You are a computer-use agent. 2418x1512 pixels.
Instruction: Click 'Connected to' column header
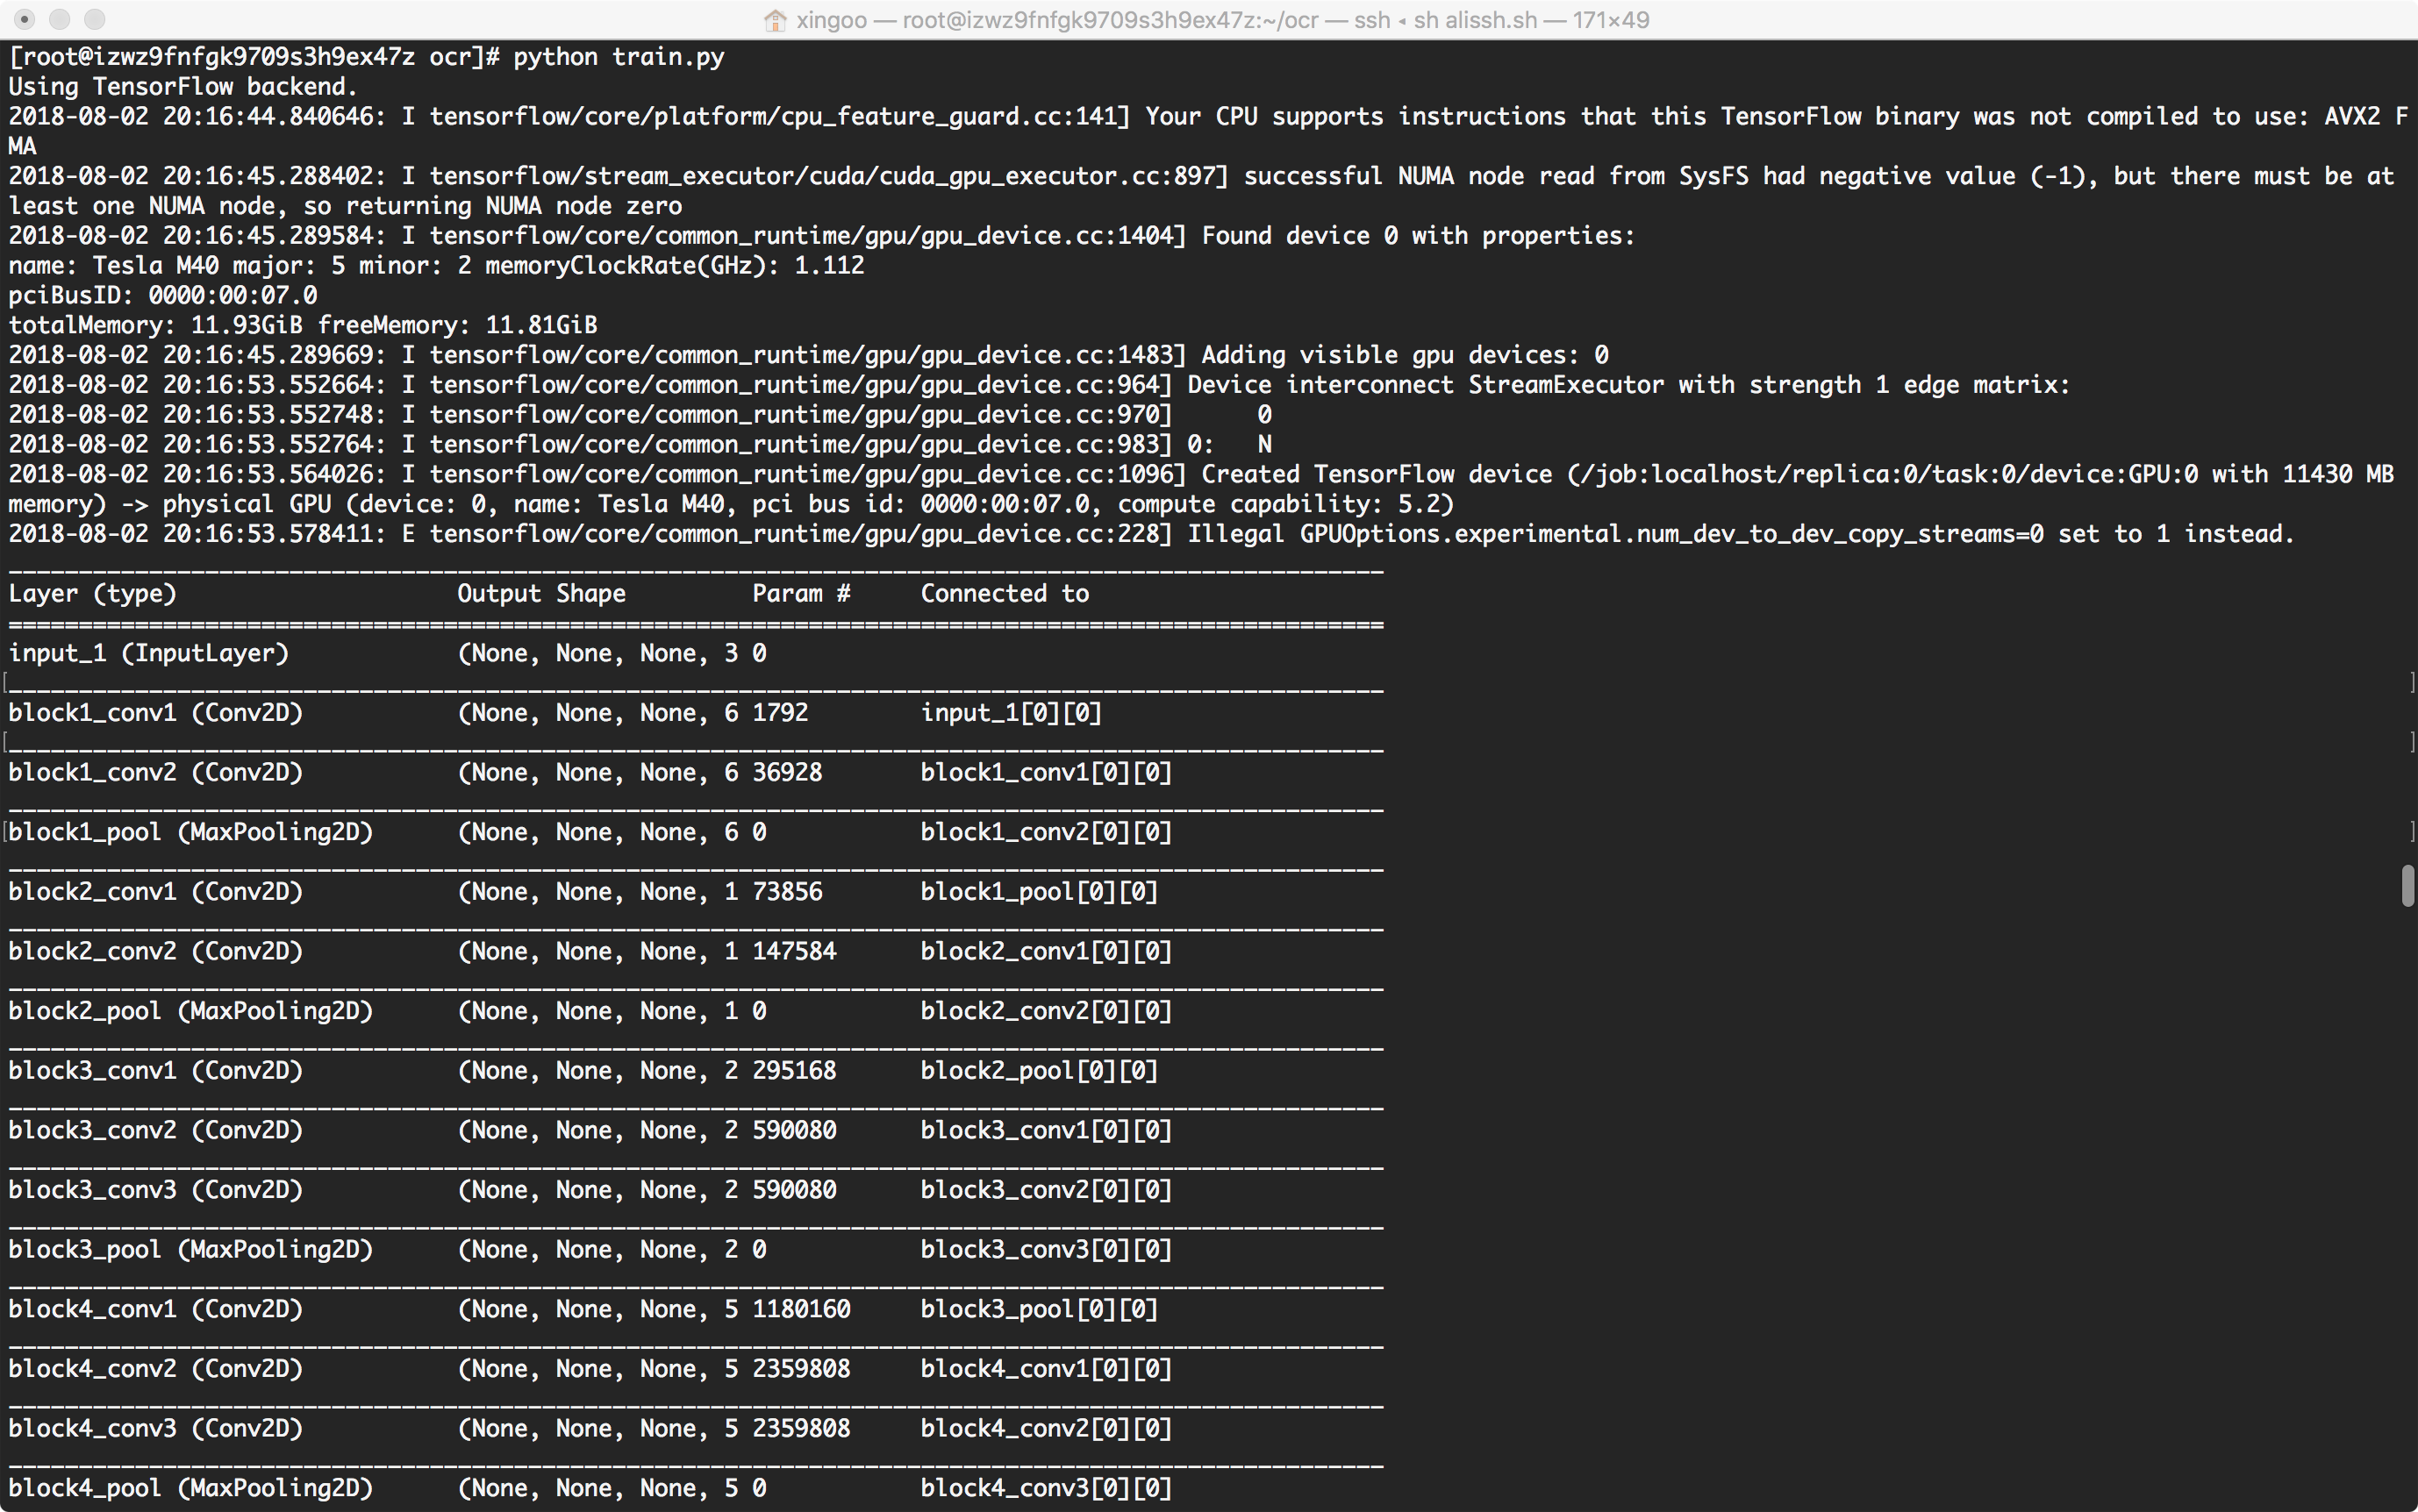[x=1005, y=594]
